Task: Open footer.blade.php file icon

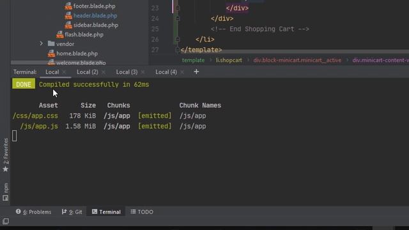Action: (x=68, y=6)
